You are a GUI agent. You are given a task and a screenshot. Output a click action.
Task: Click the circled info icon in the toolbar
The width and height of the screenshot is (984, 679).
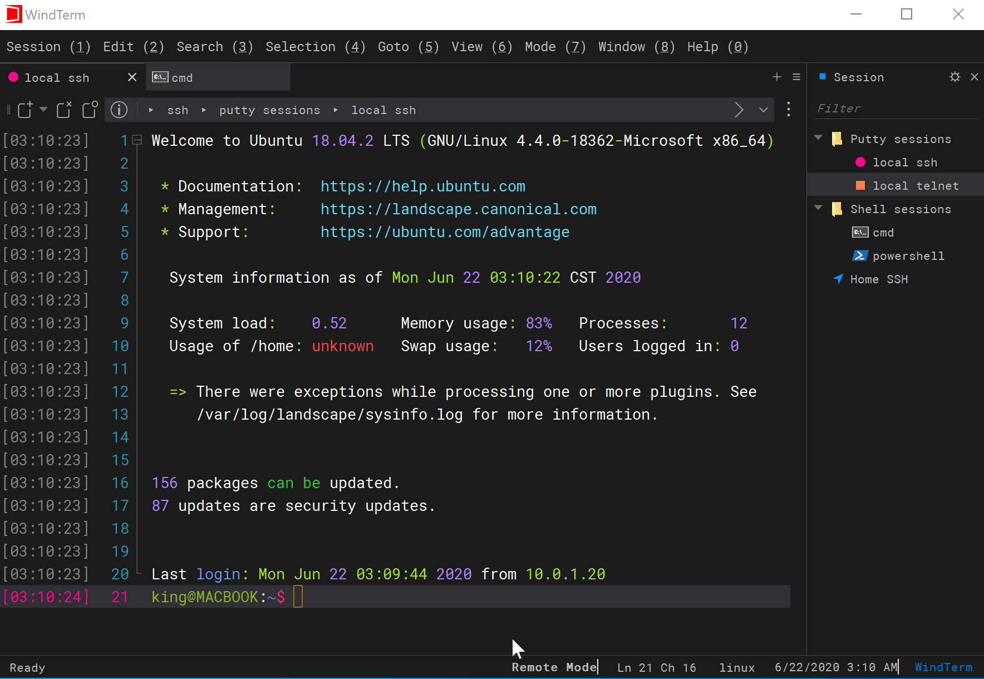point(119,110)
